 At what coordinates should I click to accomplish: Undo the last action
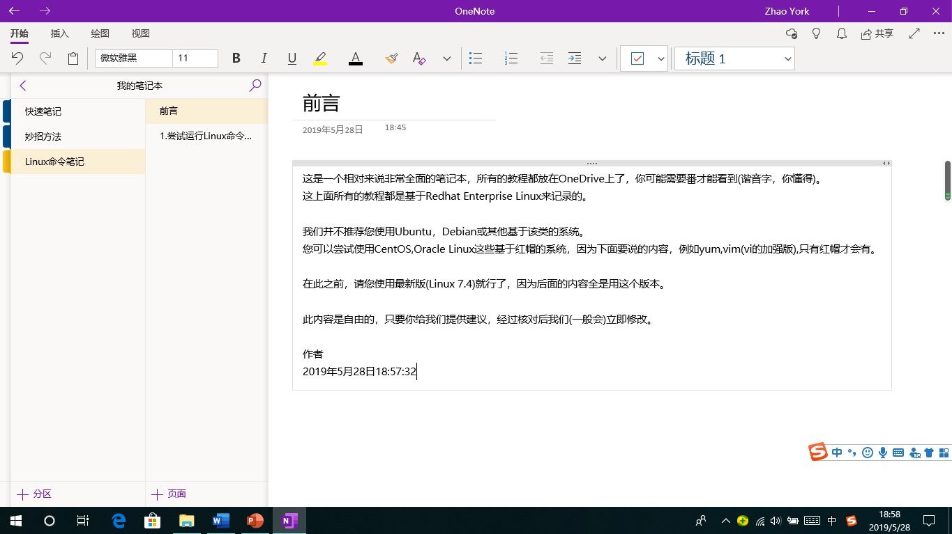(x=17, y=58)
